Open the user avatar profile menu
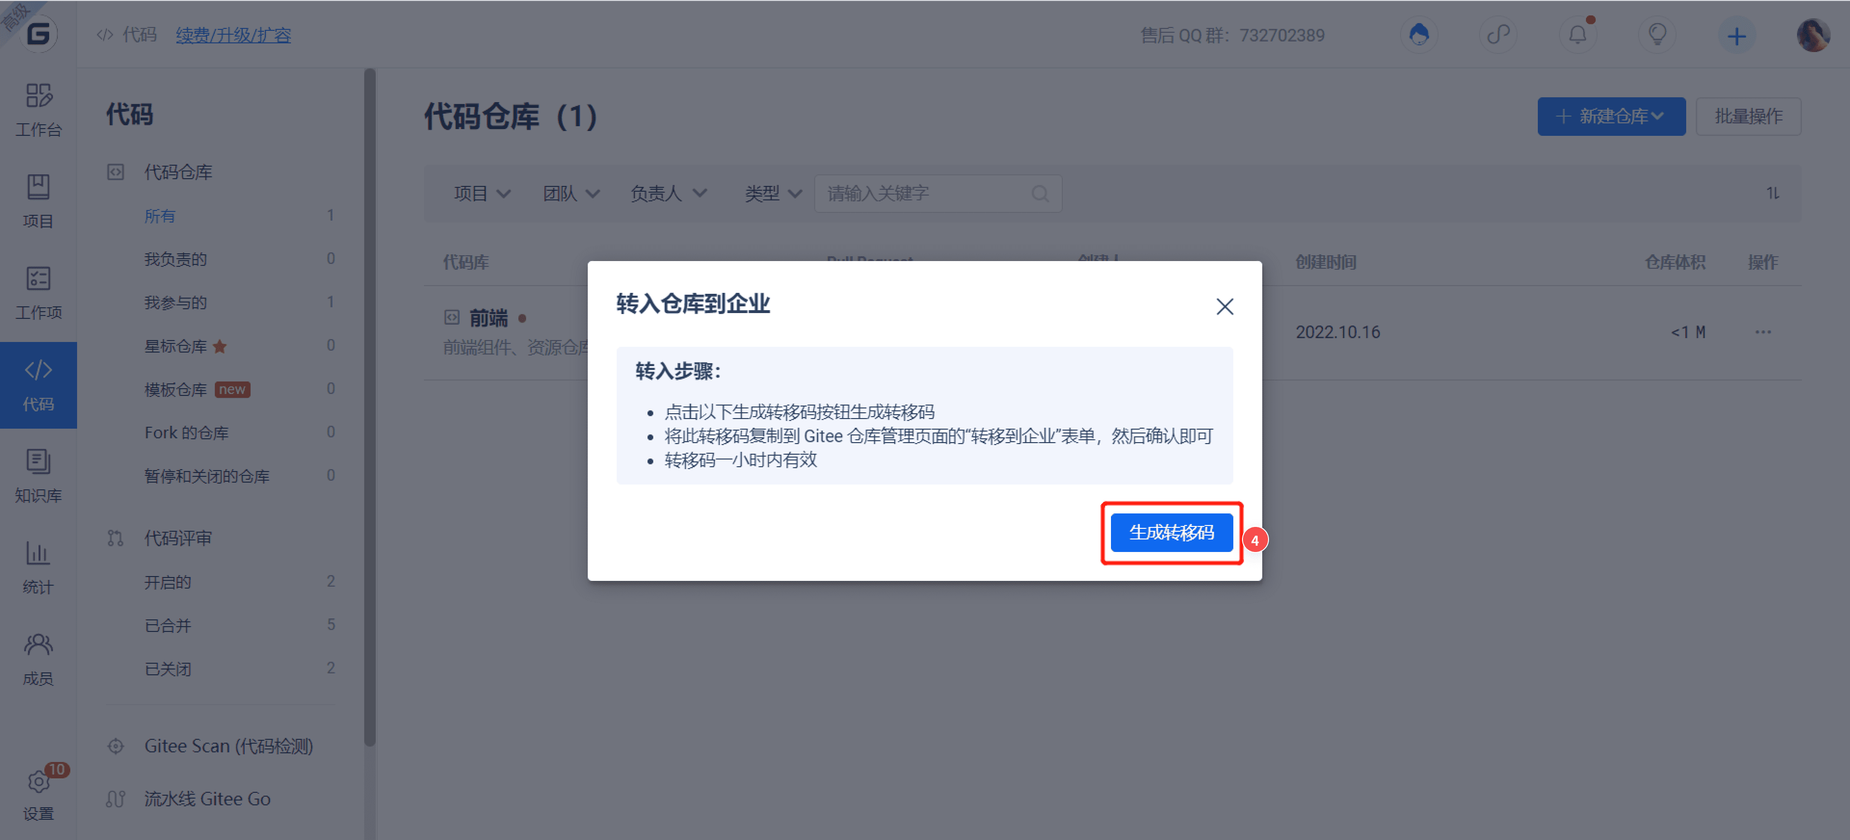1850x840 pixels. (1813, 35)
